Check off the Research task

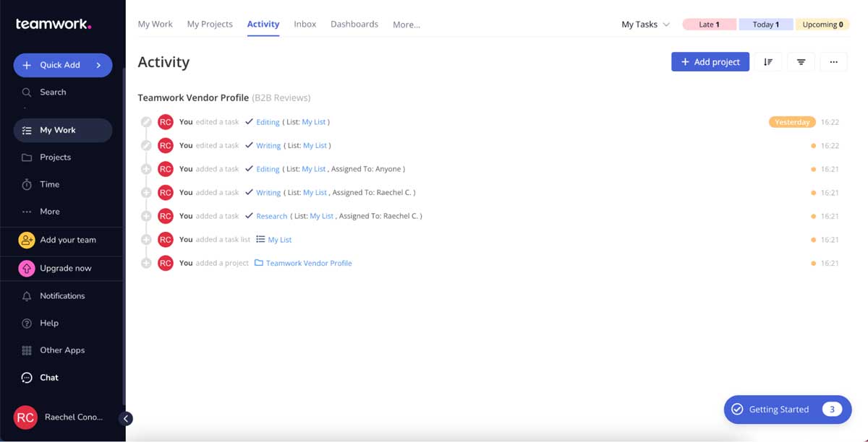click(249, 215)
